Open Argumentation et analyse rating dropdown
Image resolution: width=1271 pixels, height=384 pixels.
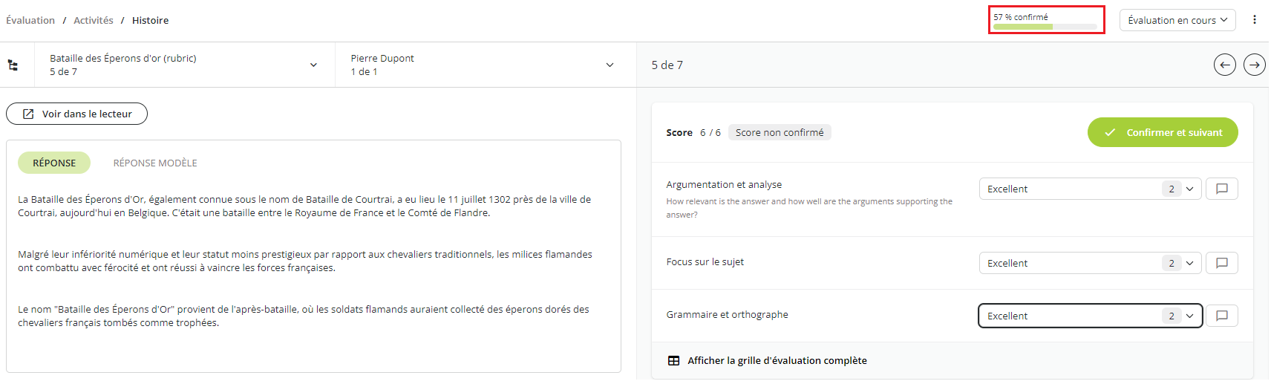pyautogui.click(x=1090, y=189)
